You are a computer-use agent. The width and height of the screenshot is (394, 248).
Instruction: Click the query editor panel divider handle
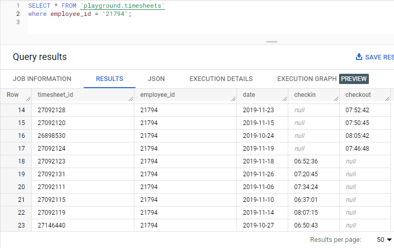[272, 42]
